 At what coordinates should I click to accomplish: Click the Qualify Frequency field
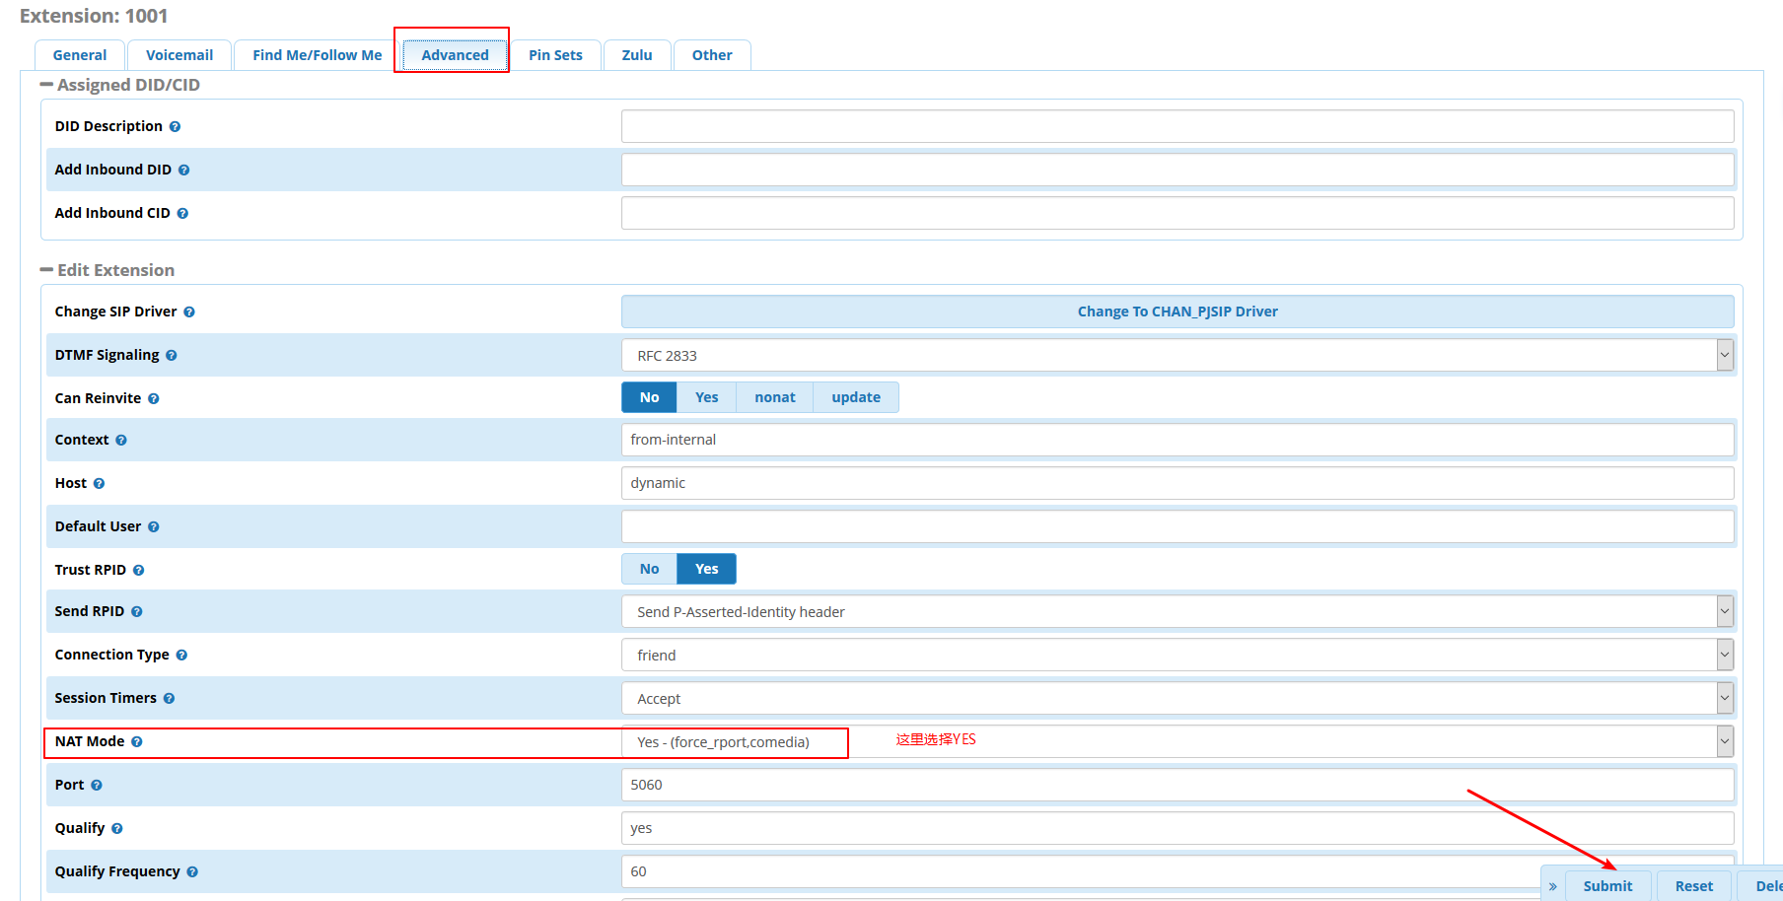click(1177, 871)
